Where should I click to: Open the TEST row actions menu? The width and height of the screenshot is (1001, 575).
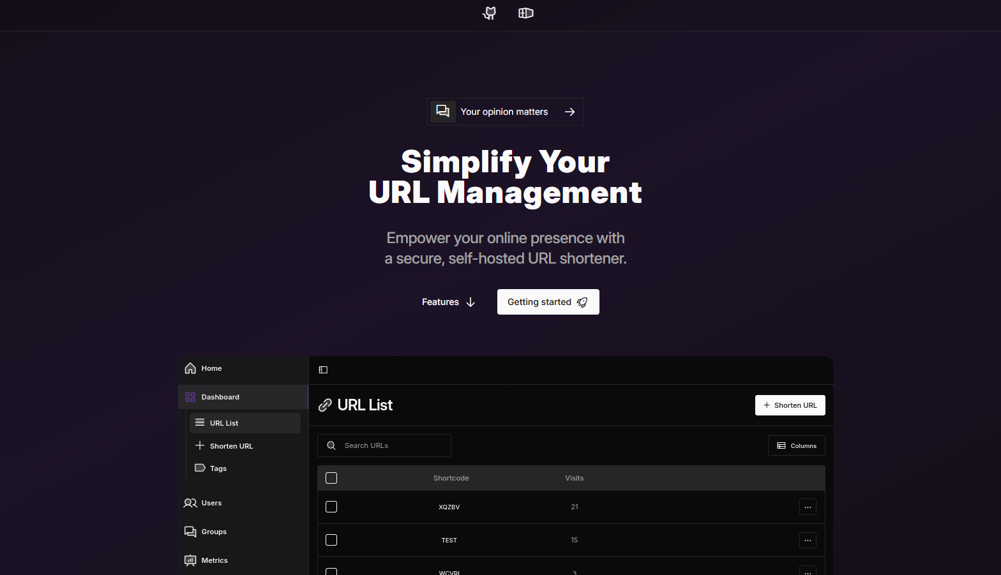(x=808, y=540)
